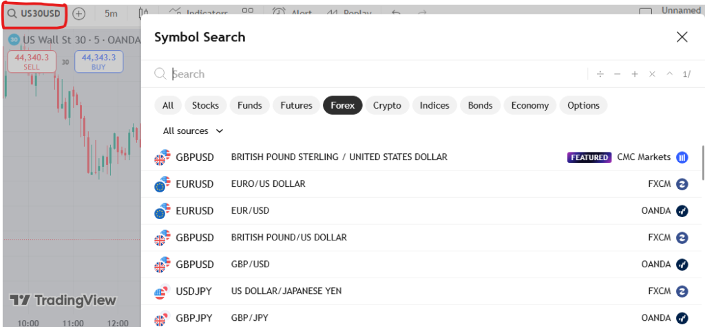Select the Funds category filter

(249, 105)
